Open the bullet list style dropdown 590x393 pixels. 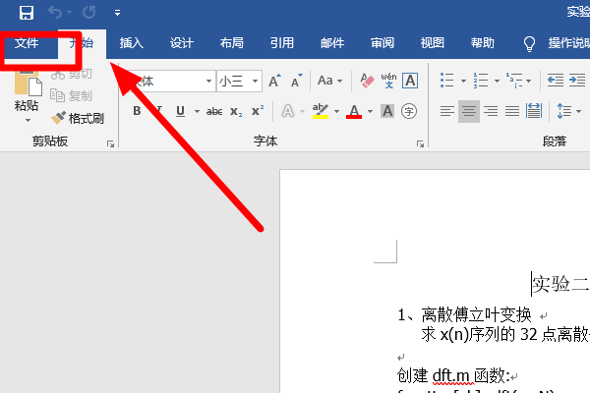pyautogui.click(x=463, y=81)
